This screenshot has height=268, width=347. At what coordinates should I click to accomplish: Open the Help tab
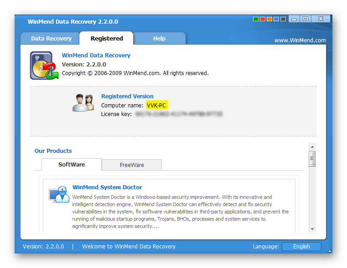[x=159, y=38]
